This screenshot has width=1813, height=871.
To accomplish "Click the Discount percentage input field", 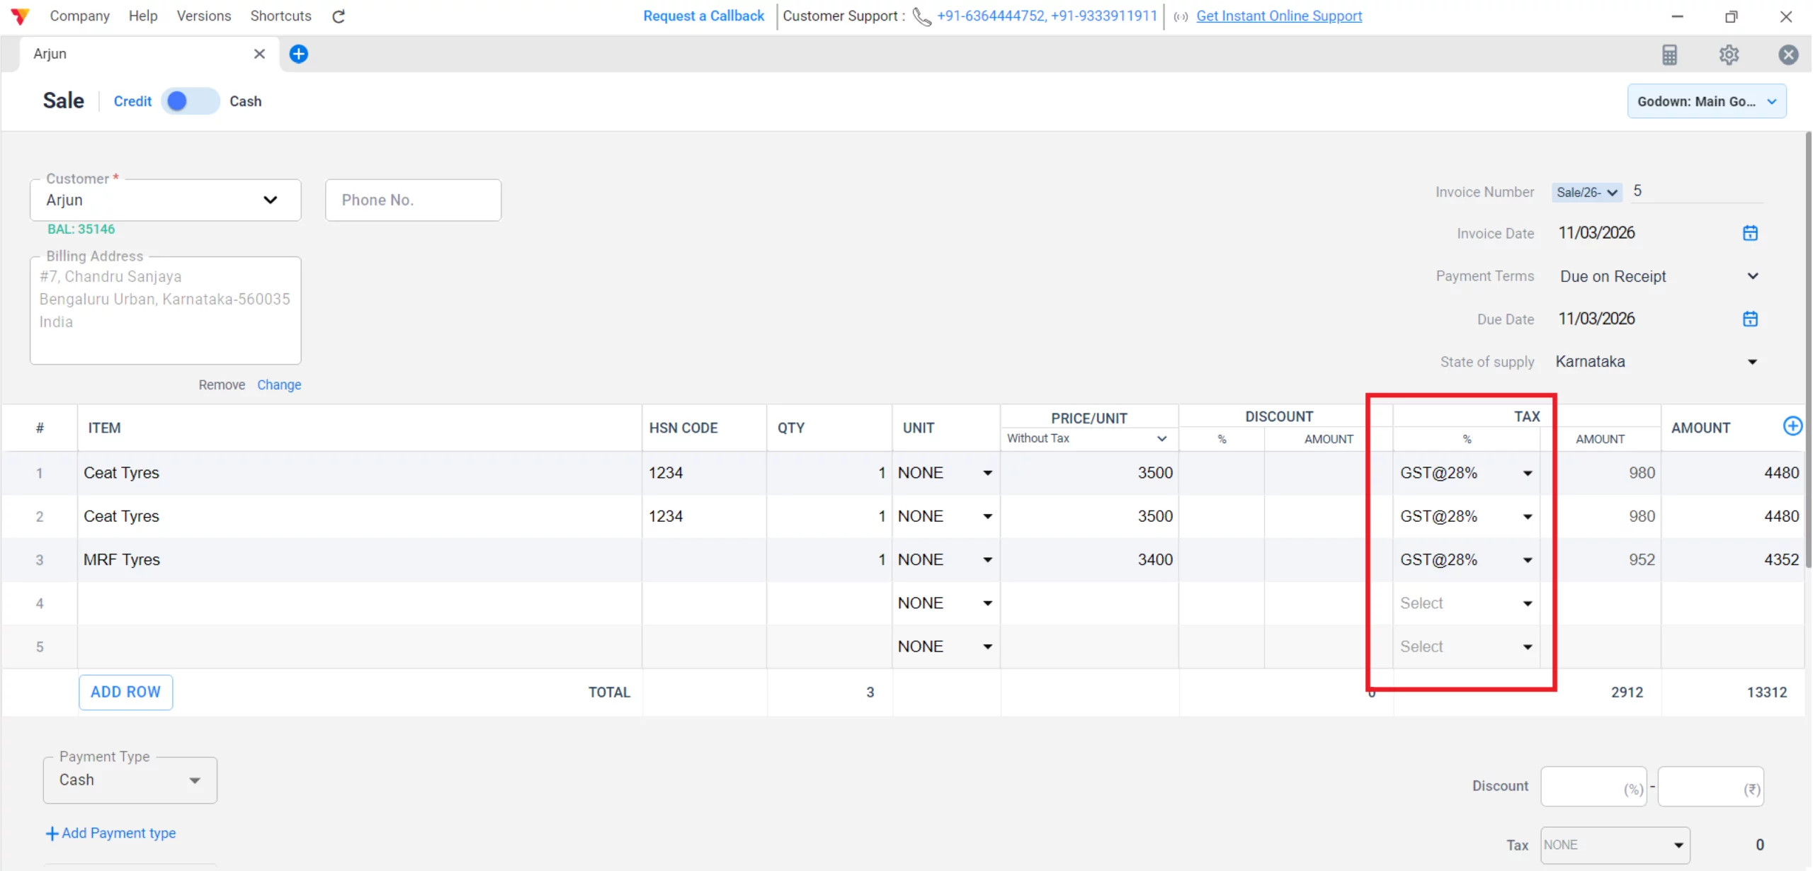I will (x=1593, y=786).
